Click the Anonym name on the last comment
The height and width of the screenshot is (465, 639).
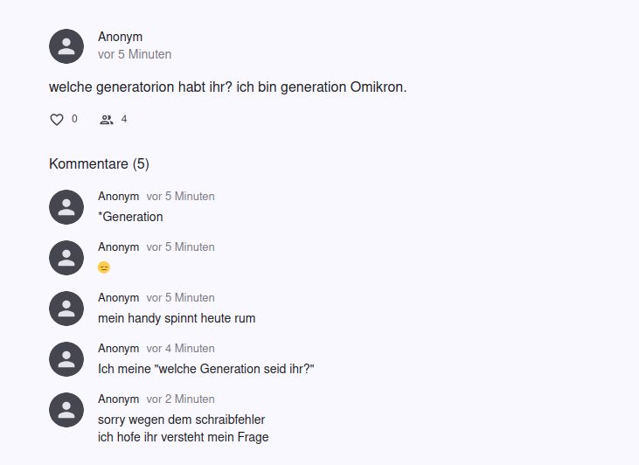coord(118,399)
